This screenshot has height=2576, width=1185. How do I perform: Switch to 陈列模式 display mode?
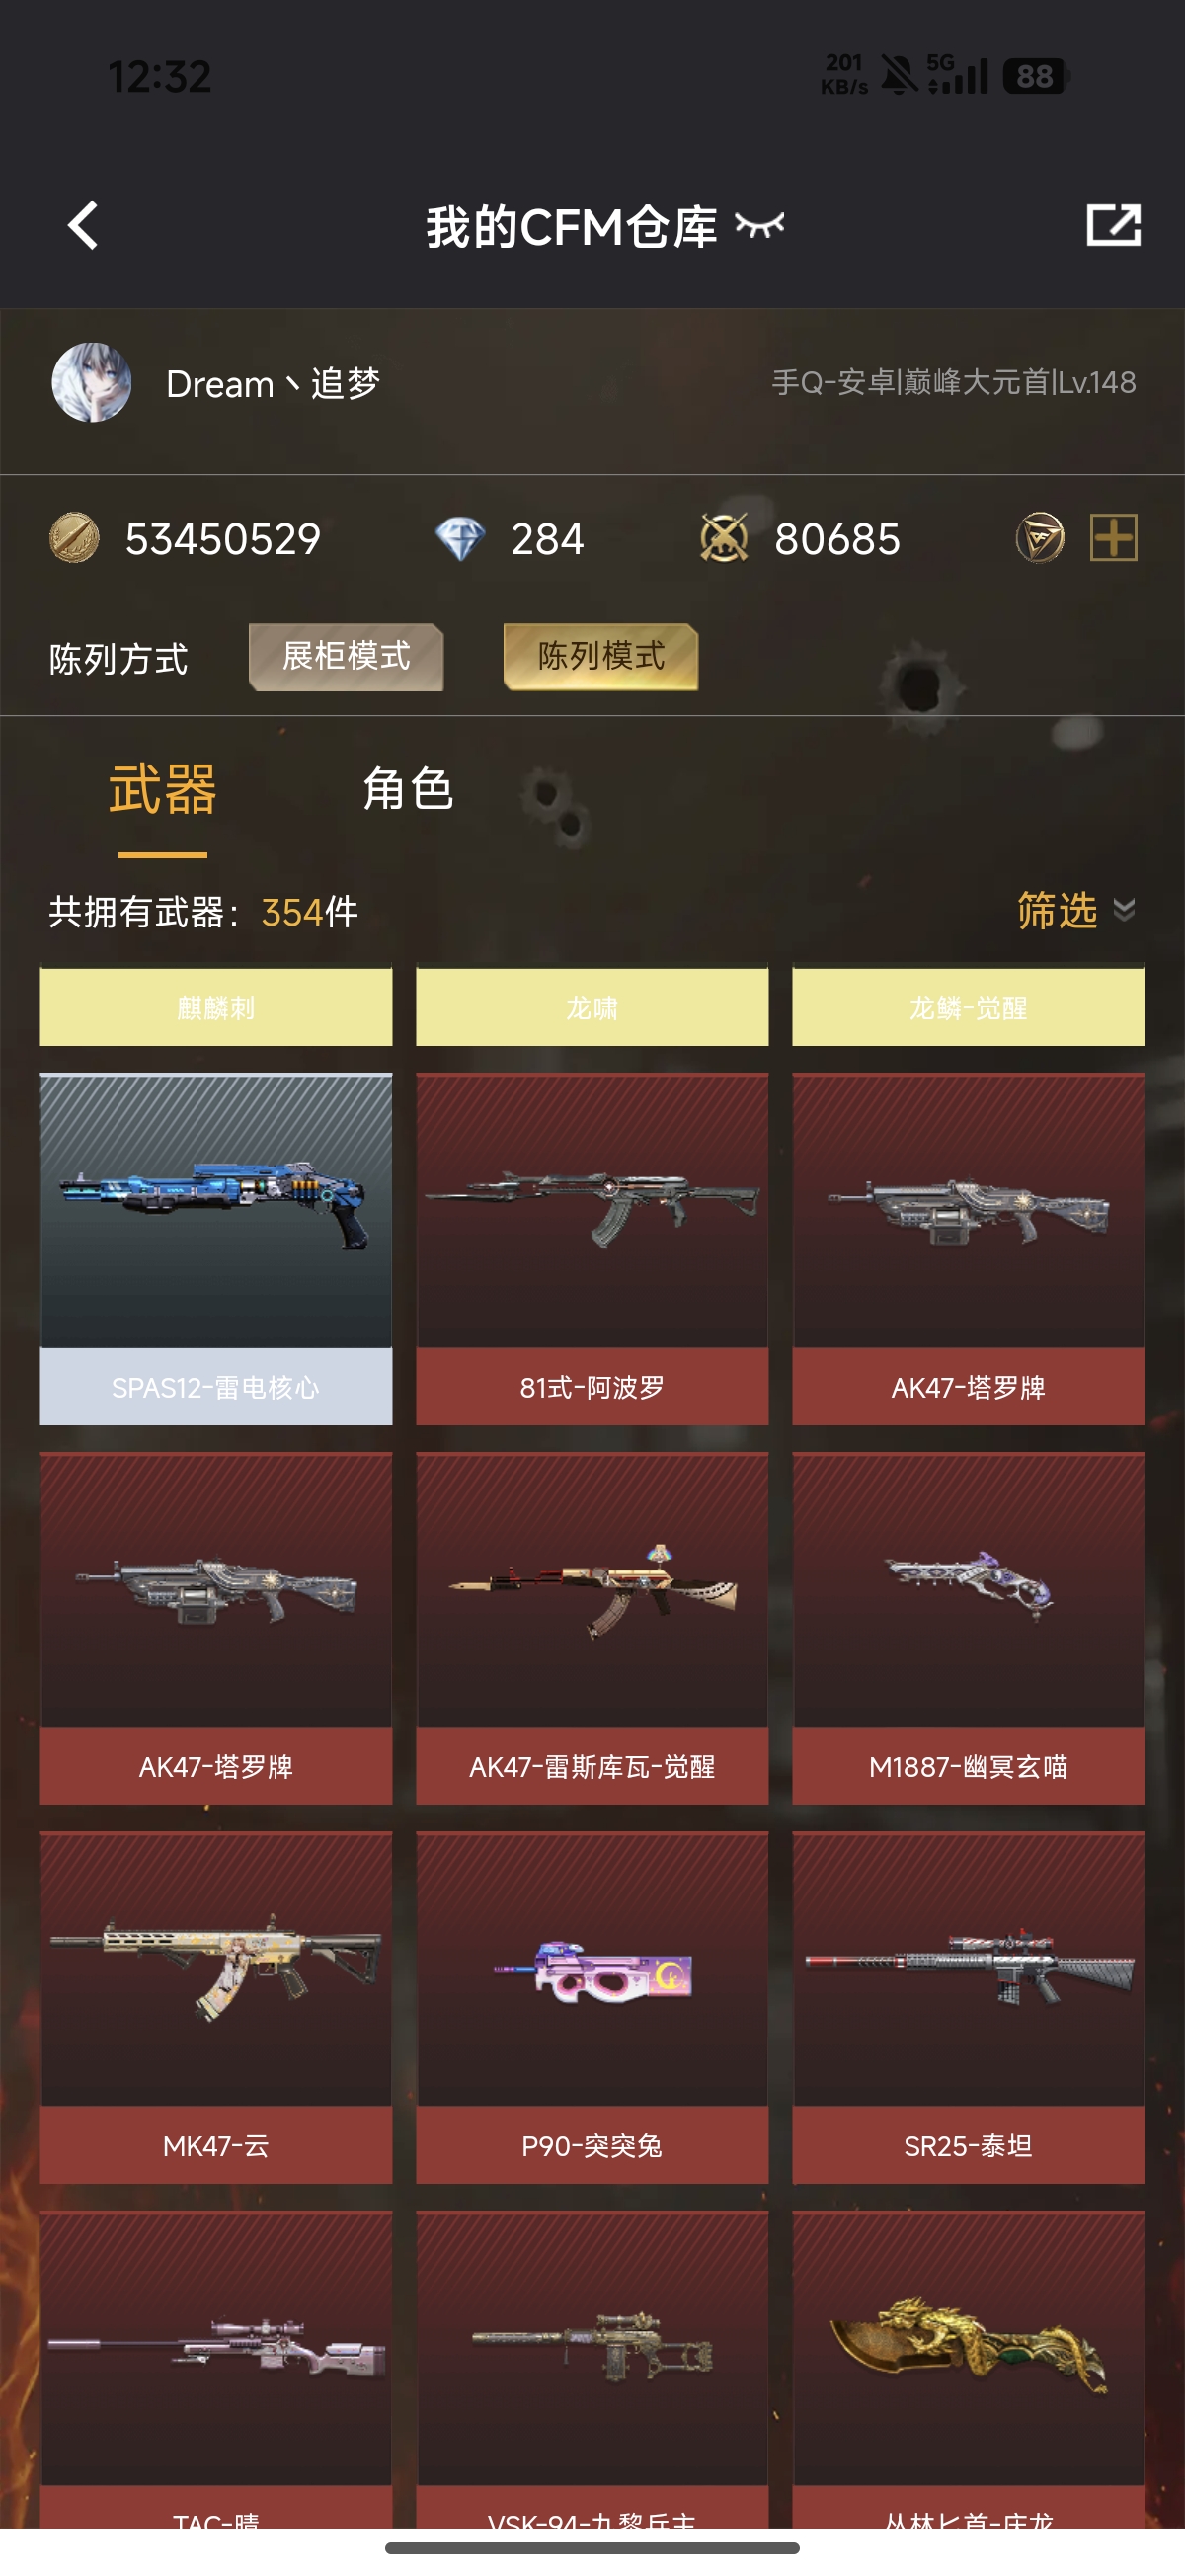coord(601,657)
